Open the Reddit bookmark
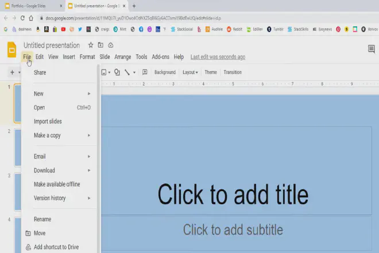Screen dimensions: 379x253 [234, 29]
